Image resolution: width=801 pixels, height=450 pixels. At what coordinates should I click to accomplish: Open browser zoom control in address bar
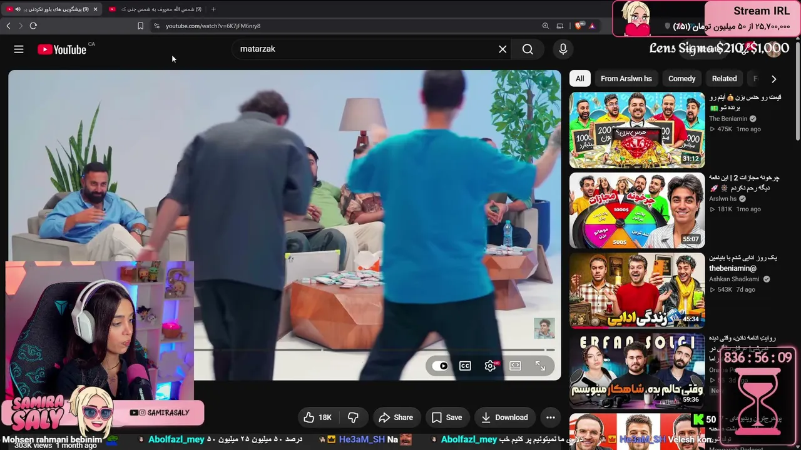click(546, 26)
